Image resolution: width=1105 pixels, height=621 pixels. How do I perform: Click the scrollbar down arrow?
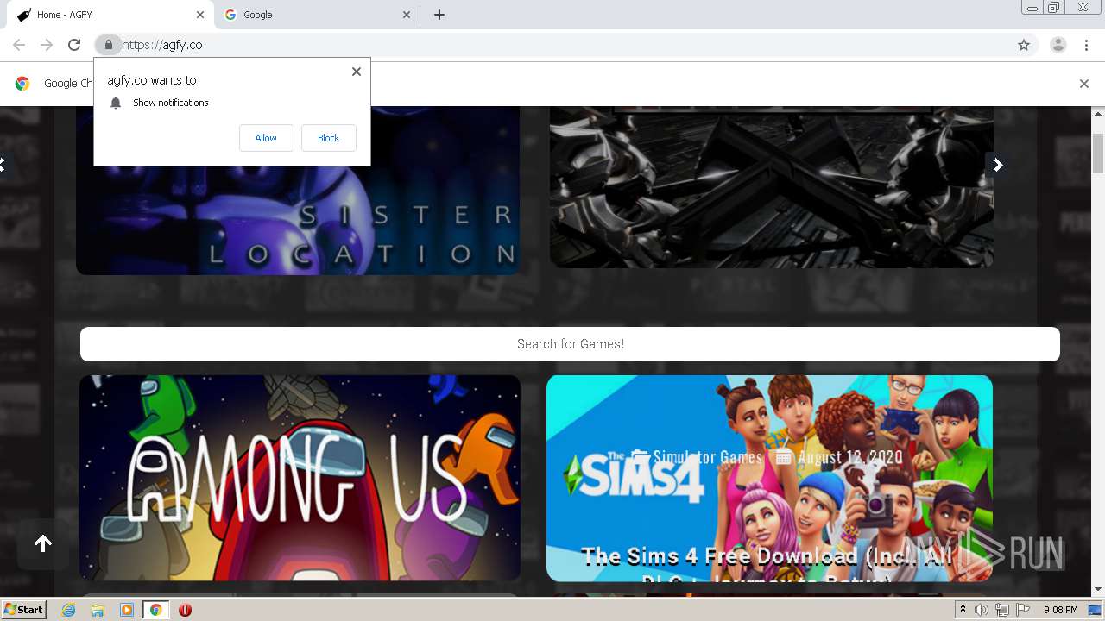point(1098,590)
